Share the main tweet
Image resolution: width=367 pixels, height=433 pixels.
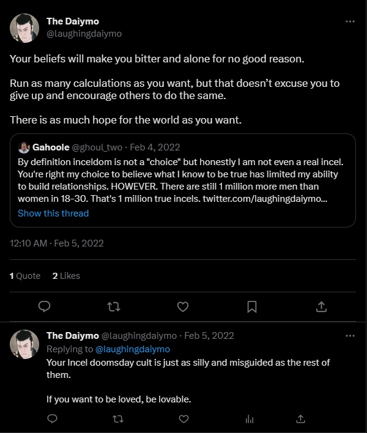(321, 306)
